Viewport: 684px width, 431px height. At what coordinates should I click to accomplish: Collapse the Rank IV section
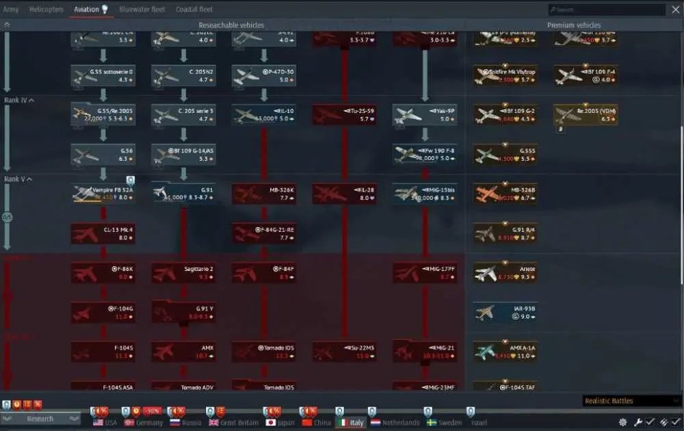(19, 101)
